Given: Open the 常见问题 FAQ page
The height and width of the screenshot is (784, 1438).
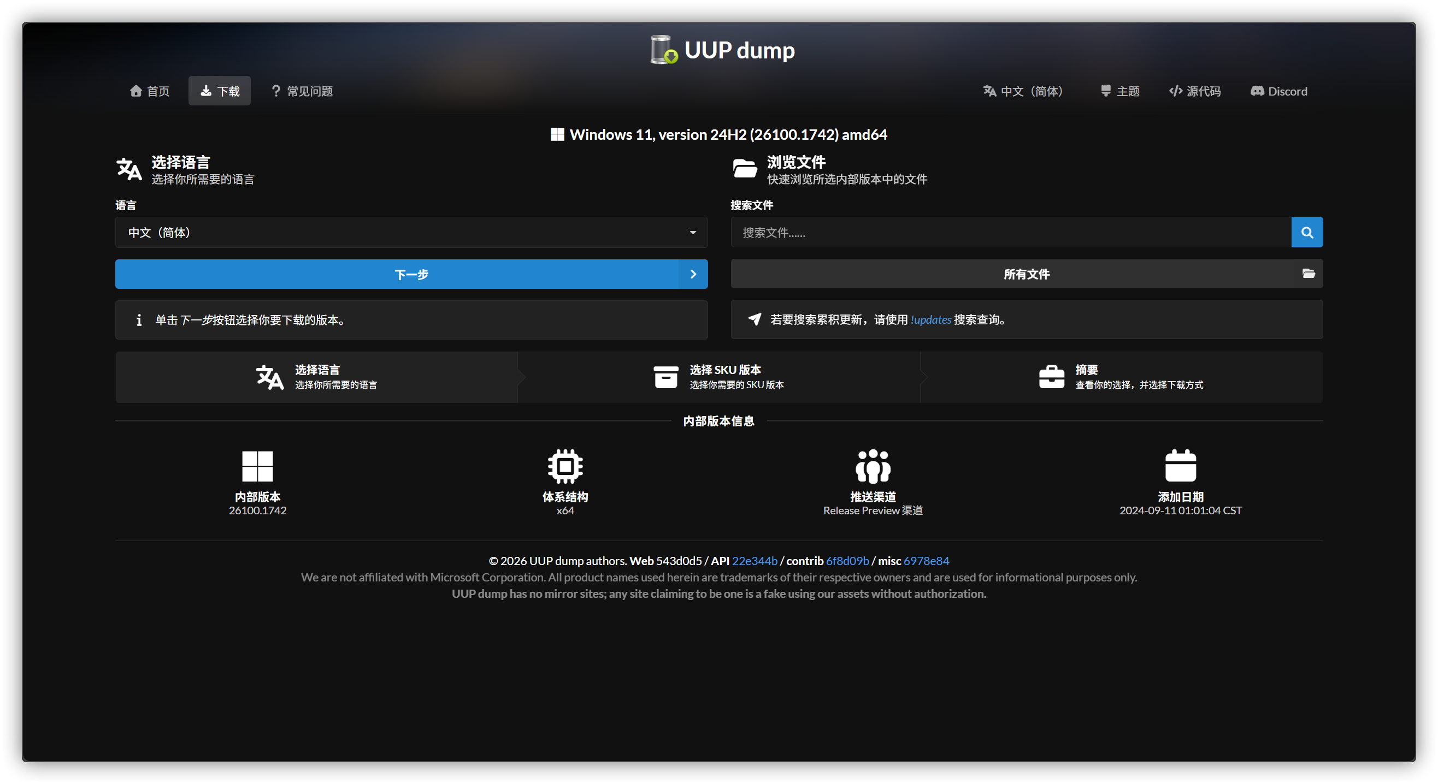Looking at the screenshot, I should pyautogui.click(x=302, y=91).
